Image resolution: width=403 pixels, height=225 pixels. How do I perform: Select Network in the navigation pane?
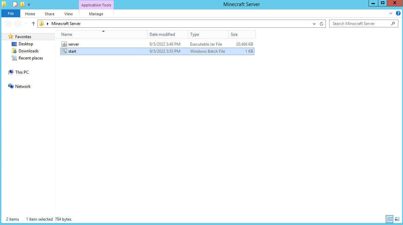click(23, 86)
